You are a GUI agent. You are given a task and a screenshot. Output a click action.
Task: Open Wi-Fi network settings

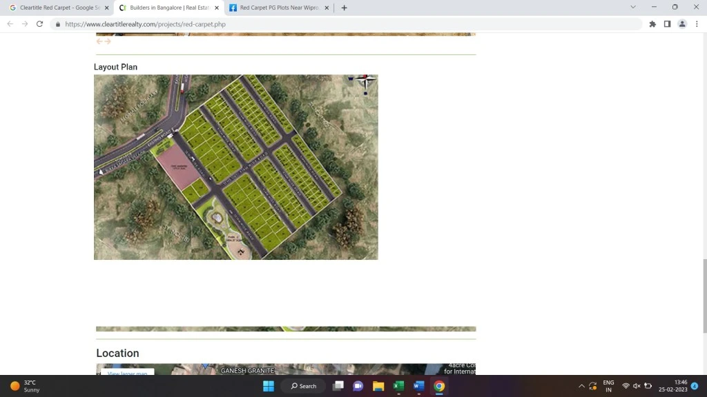tap(626, 386)
